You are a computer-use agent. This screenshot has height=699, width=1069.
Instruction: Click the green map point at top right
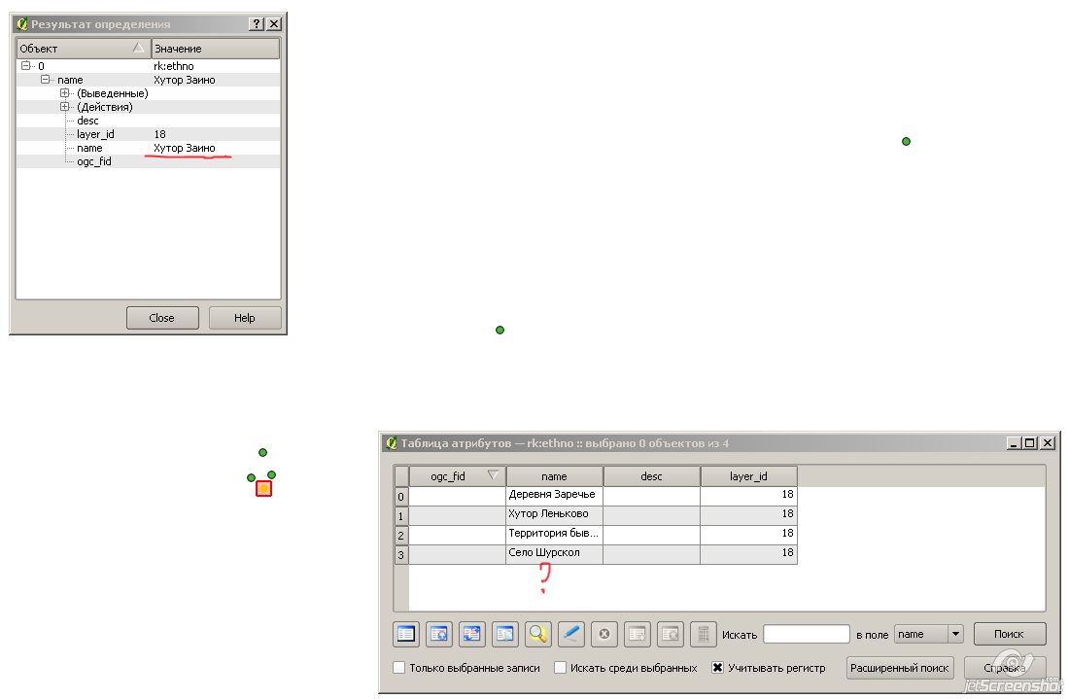(x=906, y=141)
